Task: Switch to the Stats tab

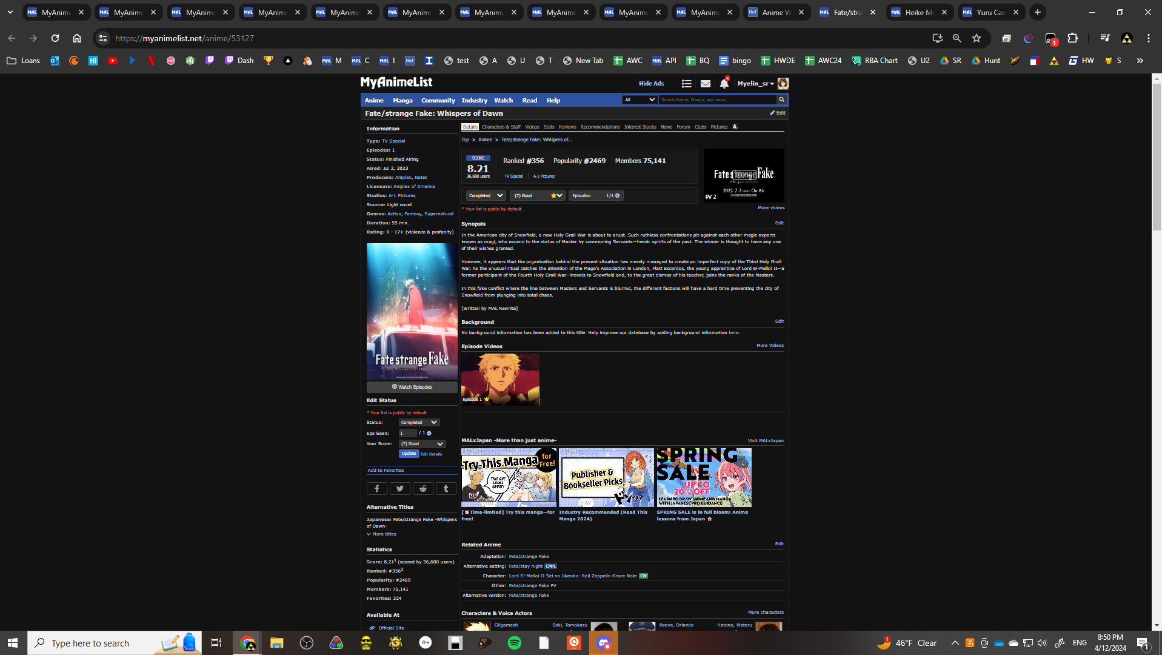Action: coord(549,127)
